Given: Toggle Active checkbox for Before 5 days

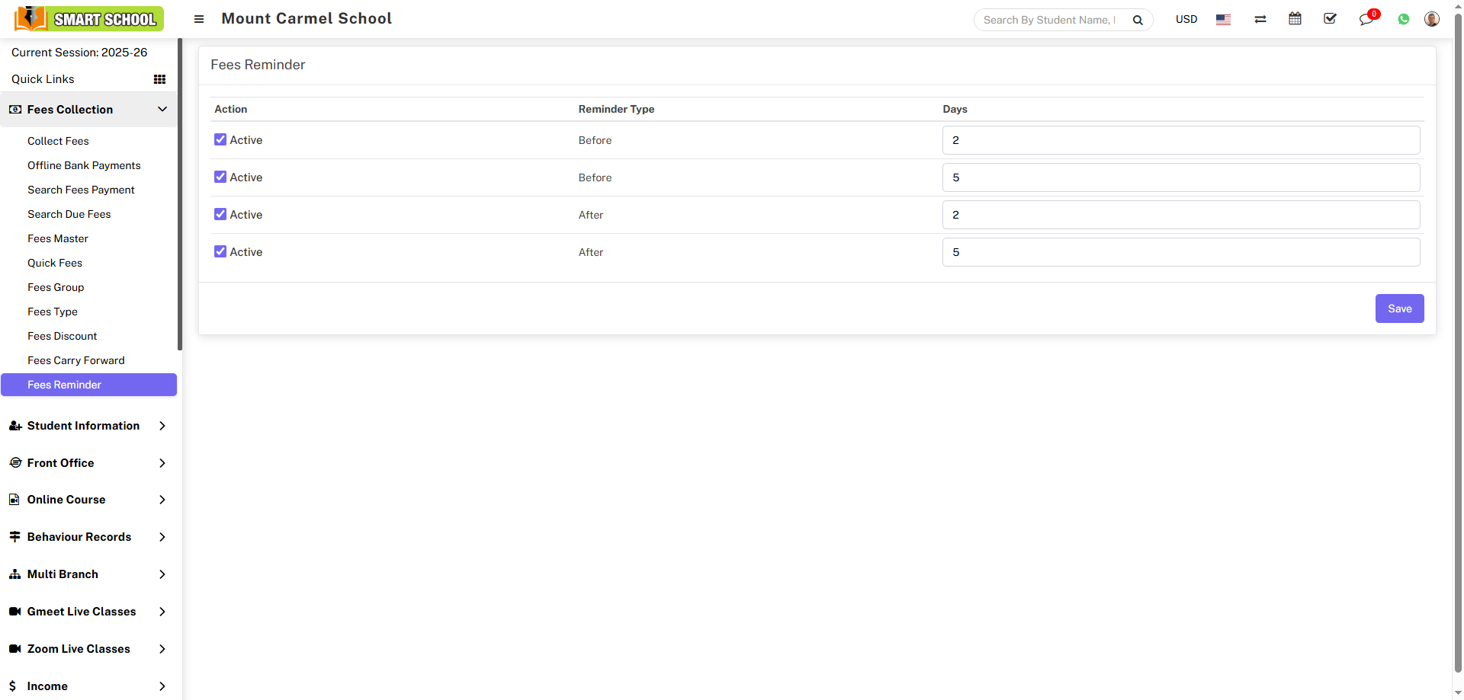Looking at the screenshot, I should 220,177.
